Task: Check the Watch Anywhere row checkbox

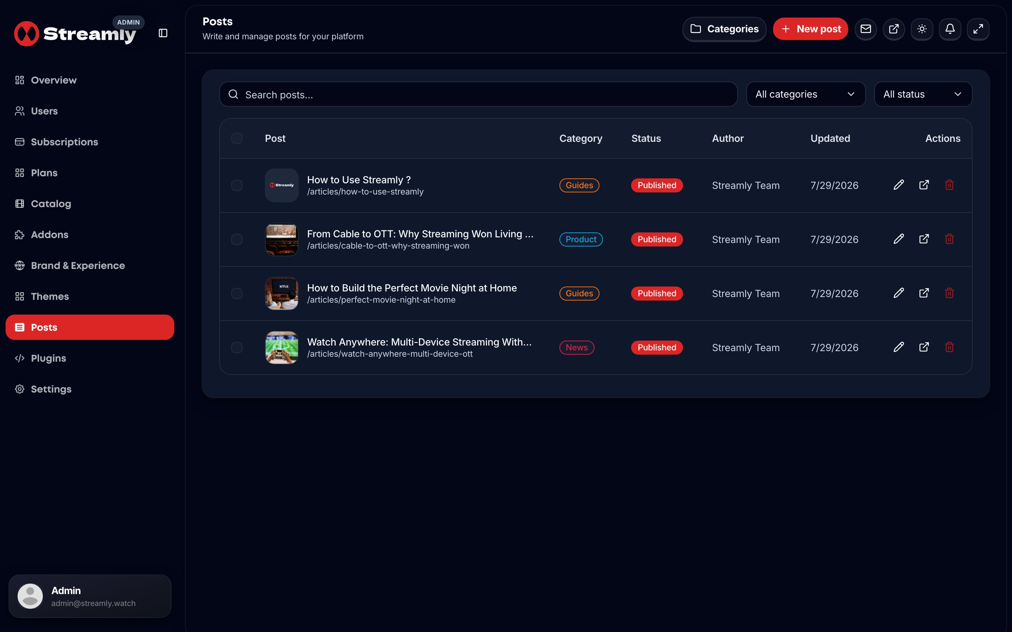Action: [x=237, y=347]
